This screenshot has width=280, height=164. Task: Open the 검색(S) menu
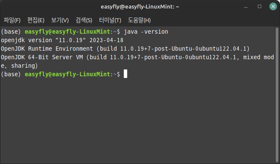click(x=84, y=20)
